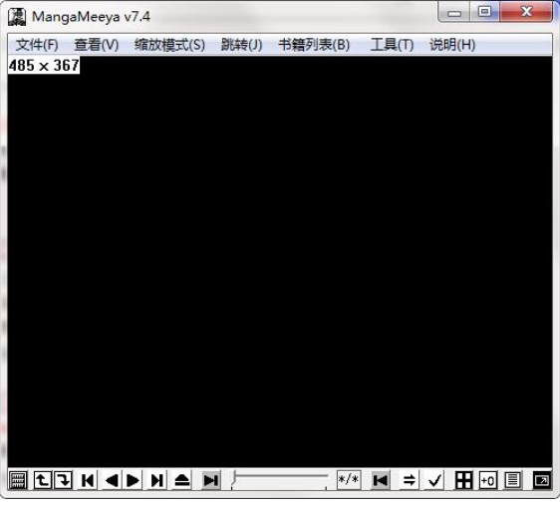Open the four-square thumbnail grid view
Viewport: 560px width, 505px height.
[463, 480]
